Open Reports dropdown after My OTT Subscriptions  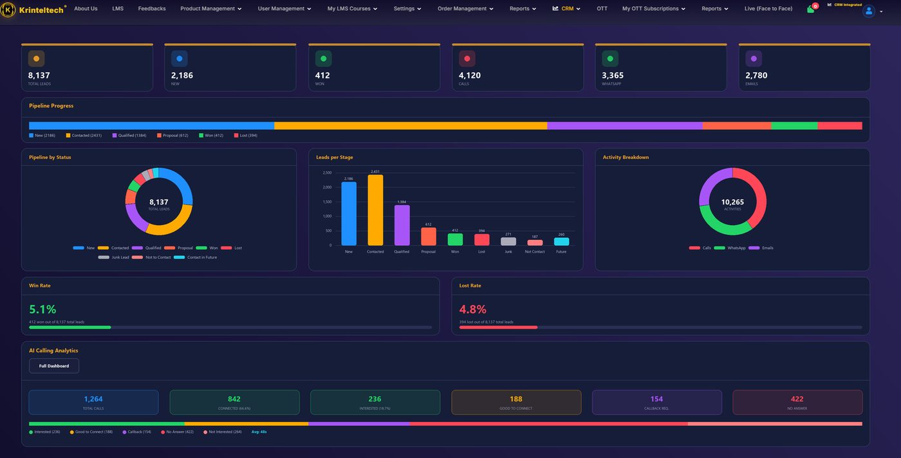point(715,9)
